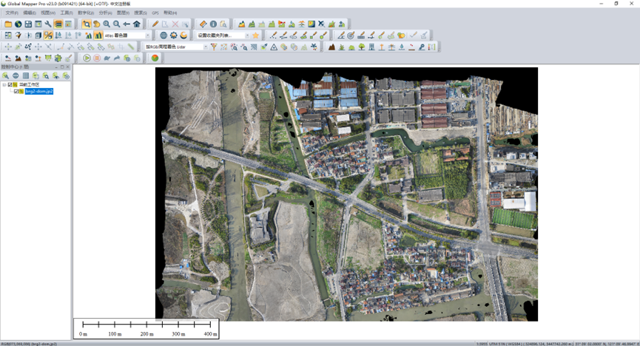The width and height of the screenshot is (640, 346).
Task: Go back to previous view arrow
Action: point(127,24)
